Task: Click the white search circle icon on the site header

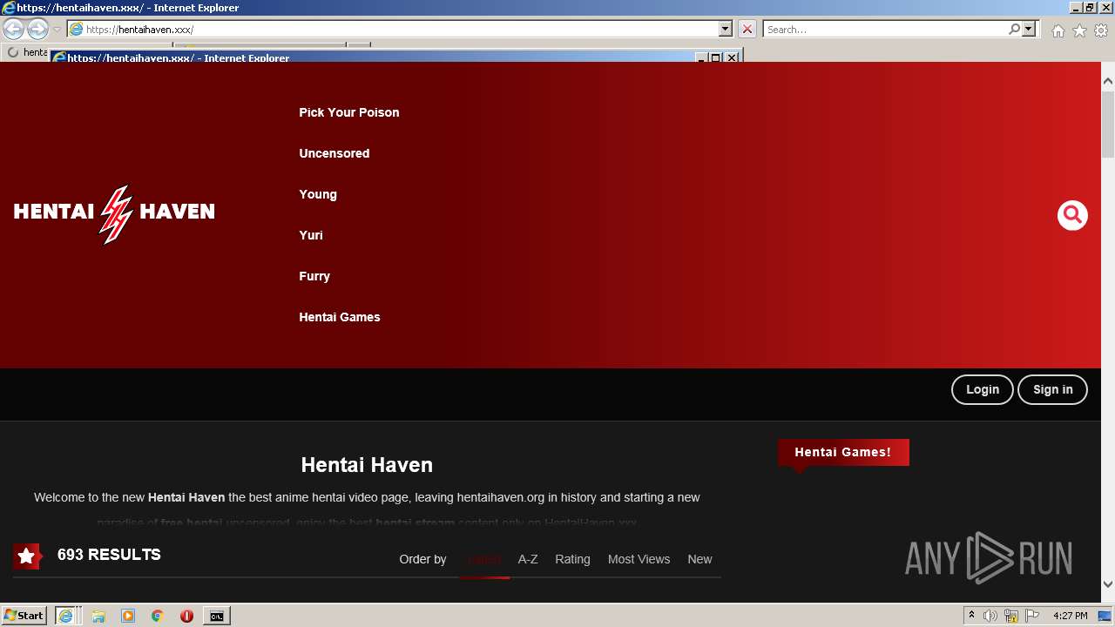Action: tap(1072, 215)
